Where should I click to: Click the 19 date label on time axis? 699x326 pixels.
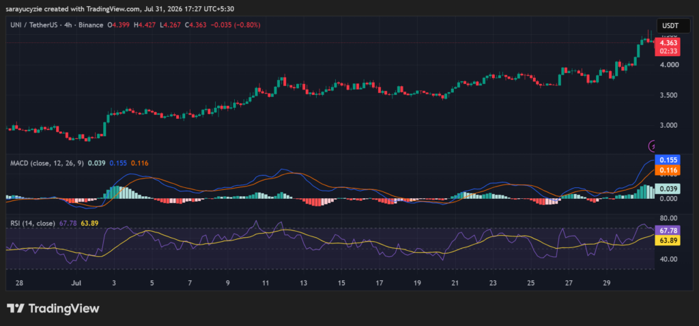[417, 283]
